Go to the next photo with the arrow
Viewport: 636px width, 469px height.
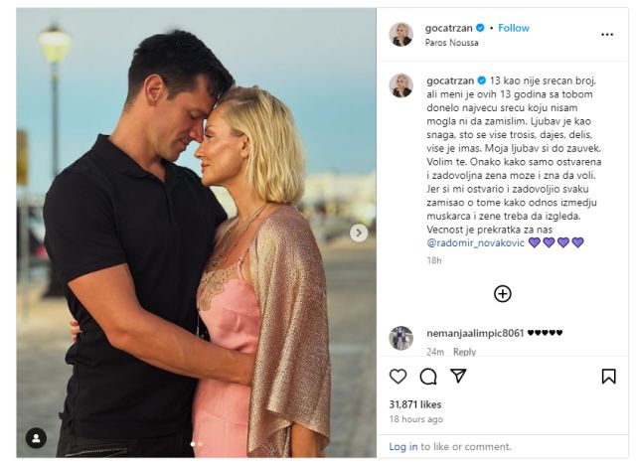point(359,233)
